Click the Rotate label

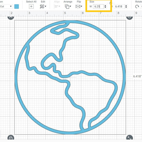[139, 2]
